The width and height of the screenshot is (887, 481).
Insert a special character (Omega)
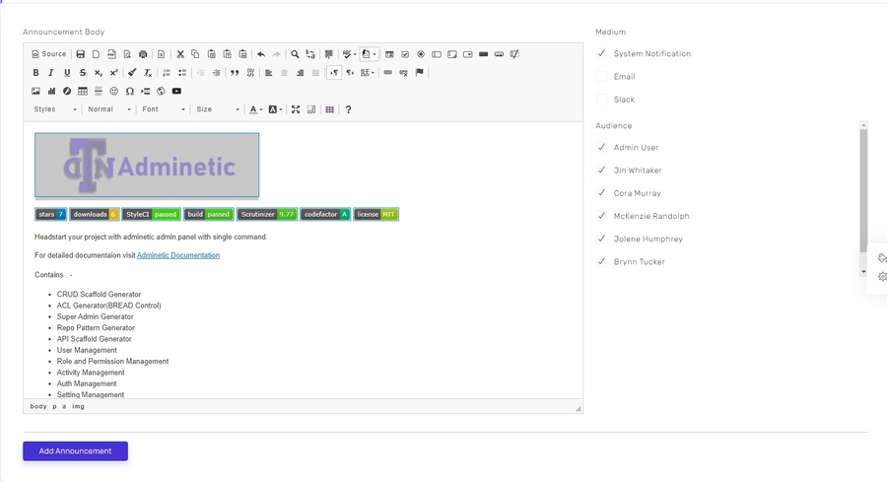(129, 91)
